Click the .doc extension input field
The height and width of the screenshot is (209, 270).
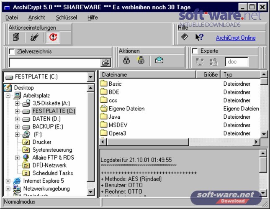pyautogui.click(x=237, y=62)
